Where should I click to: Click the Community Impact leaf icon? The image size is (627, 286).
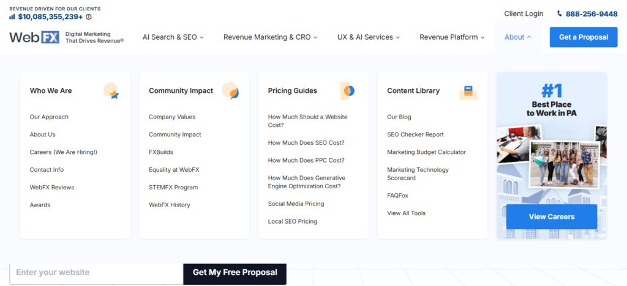(x=231, y=91)
